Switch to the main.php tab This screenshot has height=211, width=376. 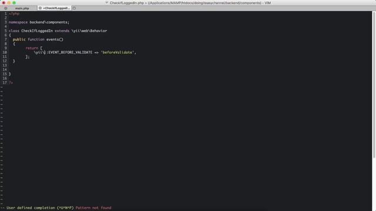(22, 8)
